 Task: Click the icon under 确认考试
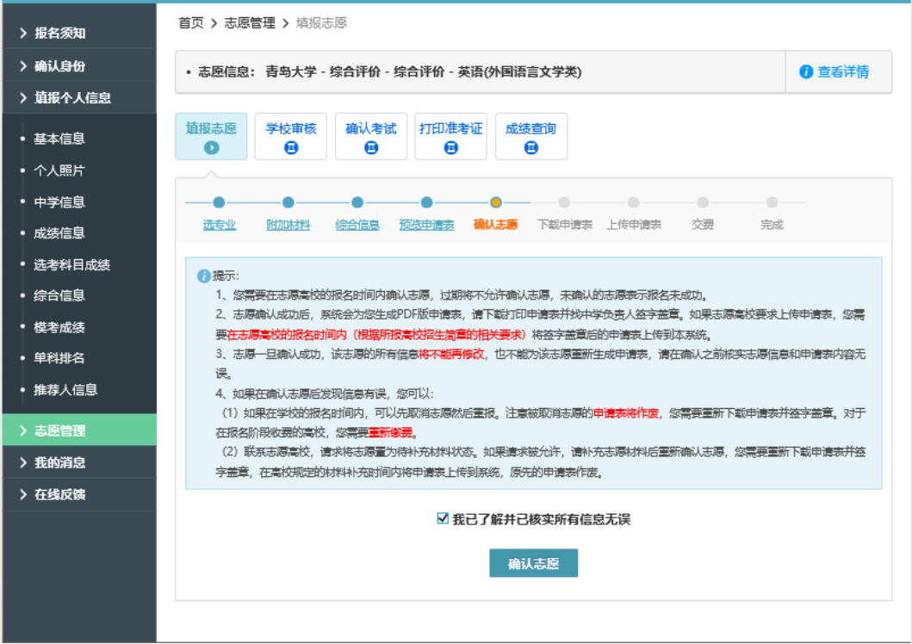pyautogui.click(x=371, y=148)
